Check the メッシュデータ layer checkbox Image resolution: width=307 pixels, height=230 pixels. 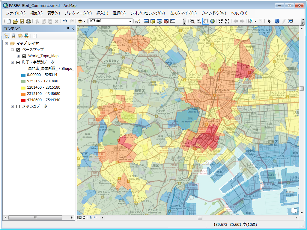[x=18, y=106]
